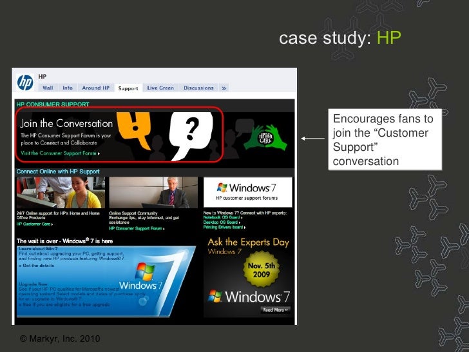469x352 pixels.
Task: Open the Live Green tab
Action: coord(160,88)
